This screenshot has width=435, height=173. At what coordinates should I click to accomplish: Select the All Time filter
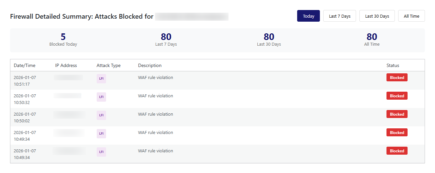(x=411, y=16)
